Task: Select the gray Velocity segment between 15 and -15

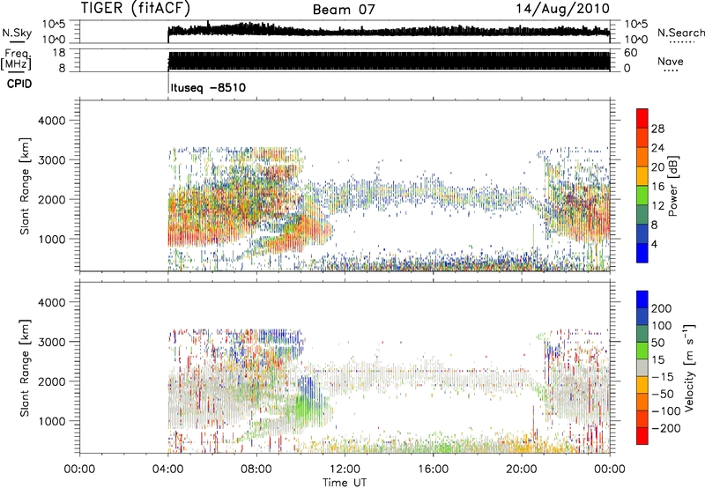Action: coord(642,367)
